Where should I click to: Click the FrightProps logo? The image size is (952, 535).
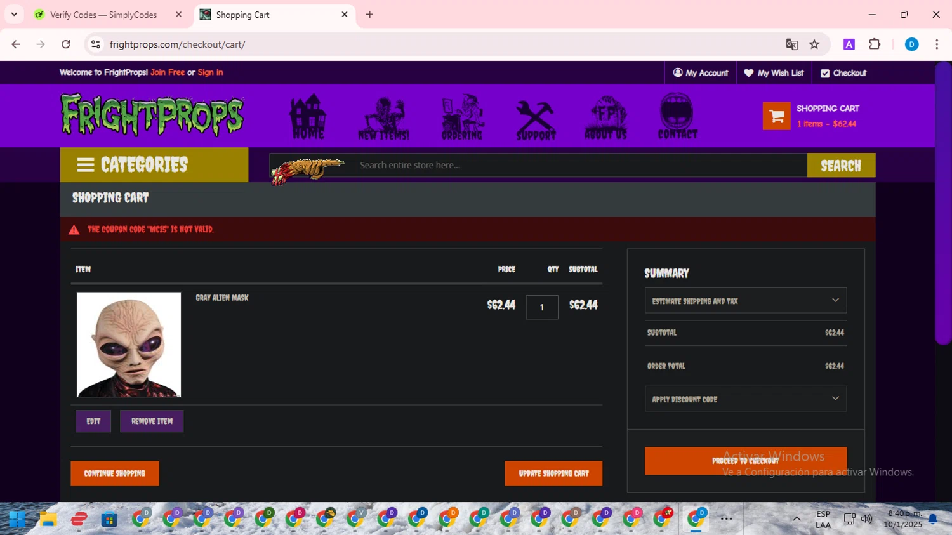pyautogui.click(x=152, y=115)
